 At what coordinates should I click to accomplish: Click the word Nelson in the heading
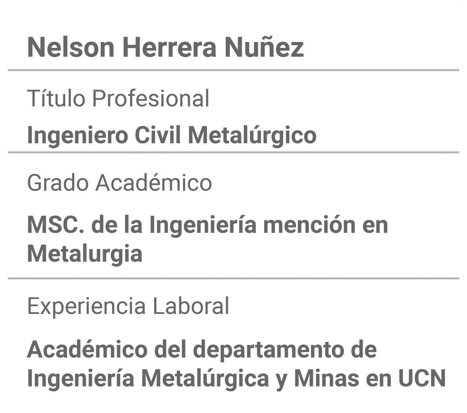coord(71,47)
